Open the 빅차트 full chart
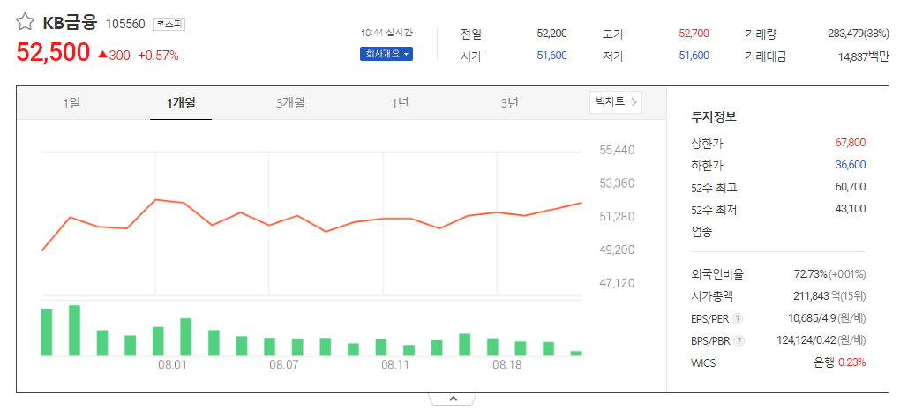This screenshot has width=900, height=410. point(616,102)
